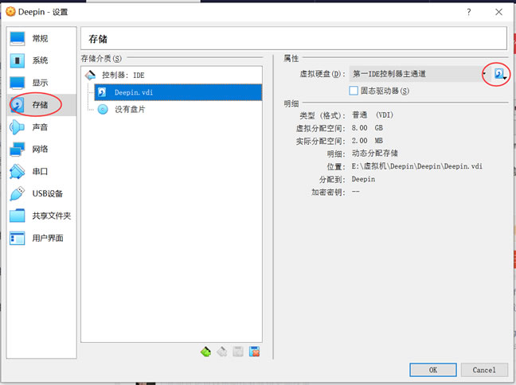Click the IDE controller chip icon
Image resolution: width=516 pixels, height=385 pixels.
tap(90, 76)
